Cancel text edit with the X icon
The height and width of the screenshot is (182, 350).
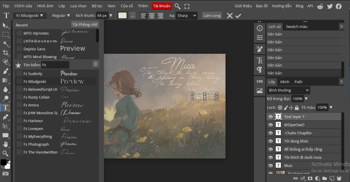tap(230, 16)
